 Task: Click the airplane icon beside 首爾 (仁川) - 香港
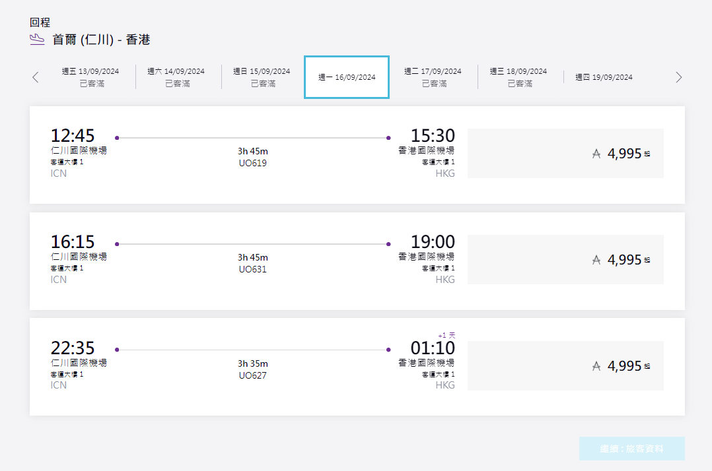37,39
